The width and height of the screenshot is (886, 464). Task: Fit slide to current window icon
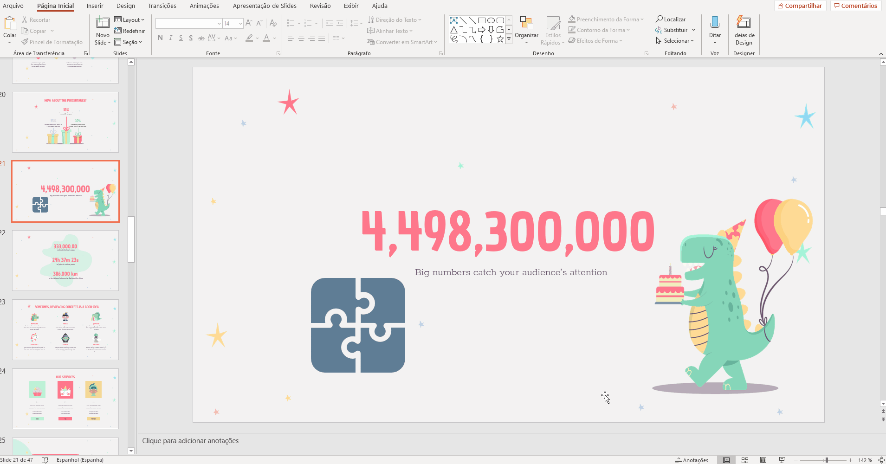click(881, 460)
